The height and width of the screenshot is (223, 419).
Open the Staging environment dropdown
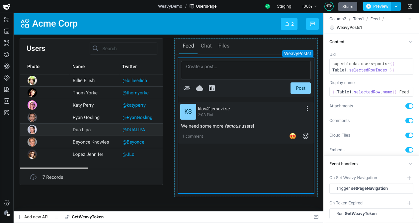284,6
